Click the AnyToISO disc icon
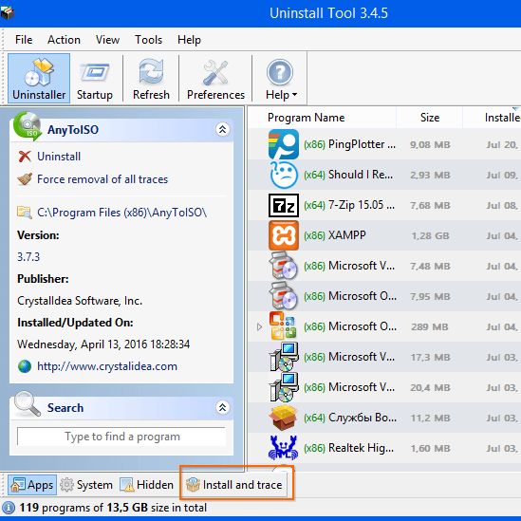 coord(28,126)
